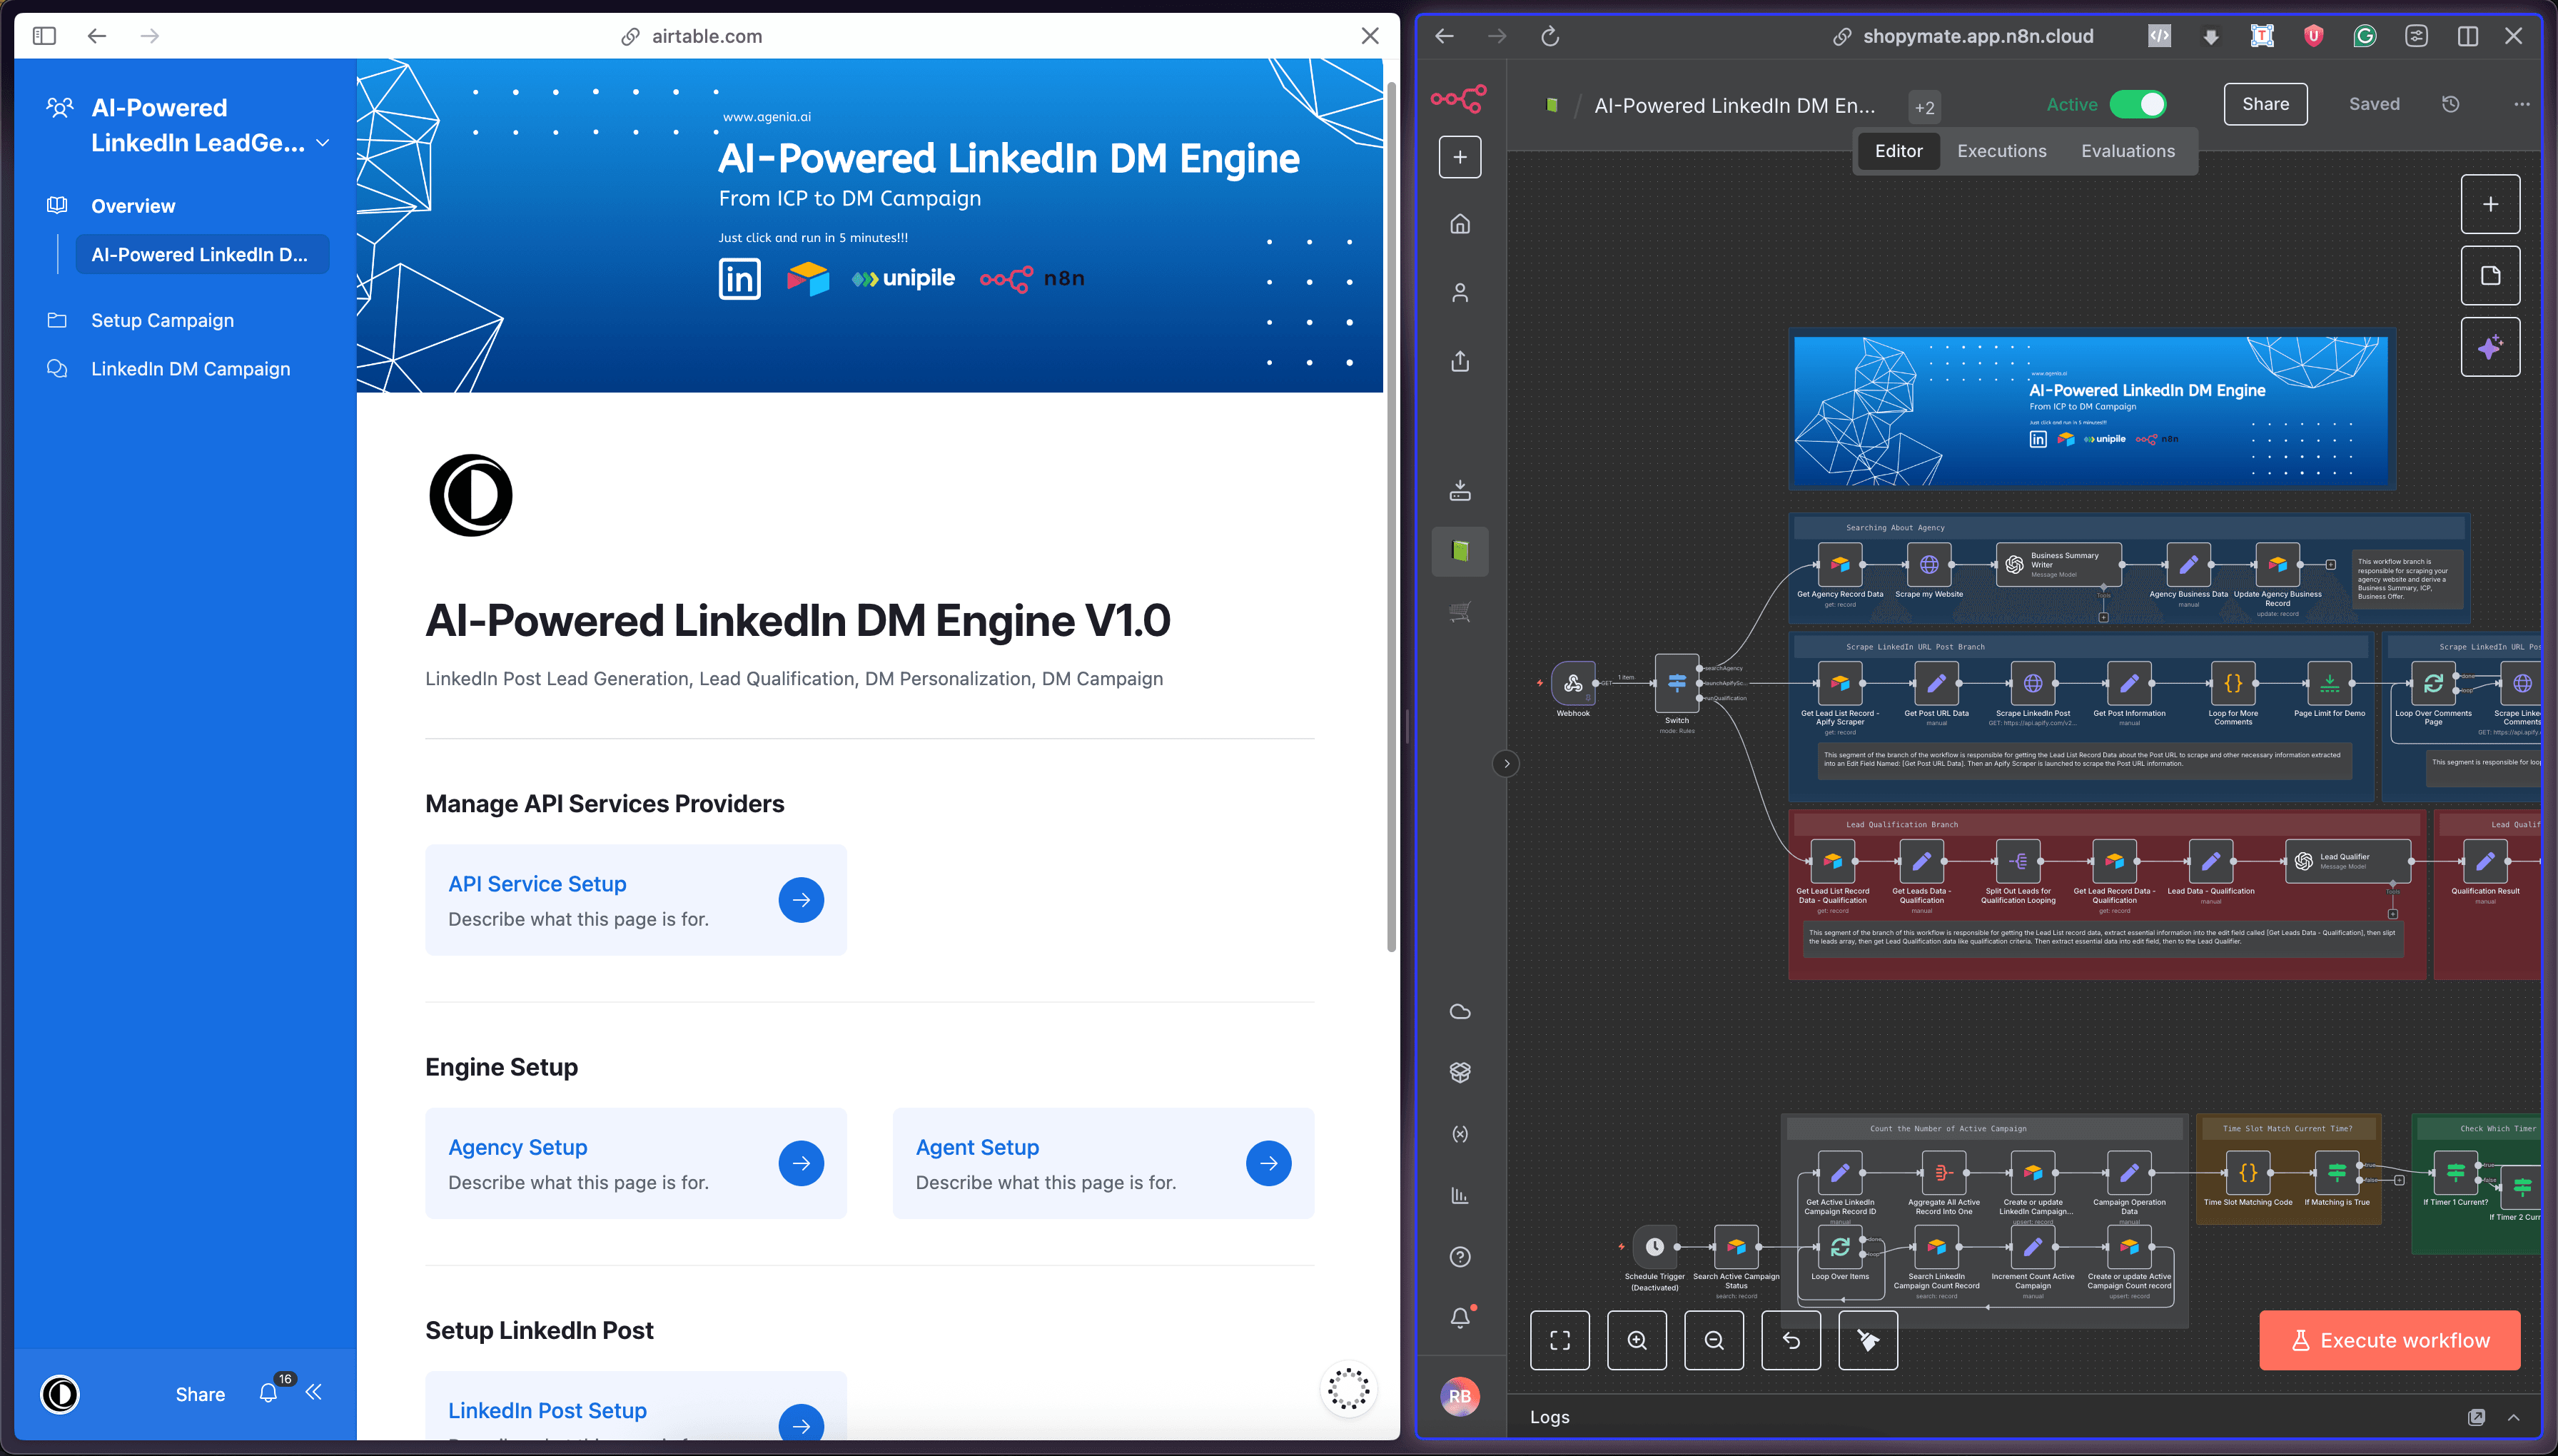This screenshot has height=1456, width=2558.
Task: Expand the AI-Powered LinkedIn LeadGe... app dropdown
Action: [323, 143]
